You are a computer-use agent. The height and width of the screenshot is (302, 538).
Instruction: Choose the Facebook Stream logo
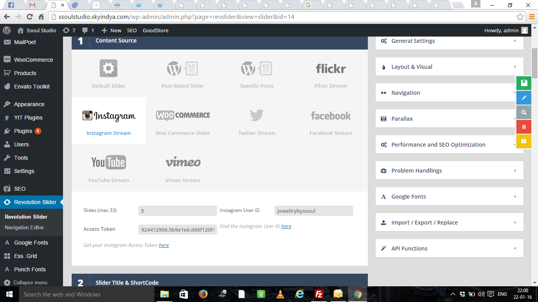coord(331,116)
